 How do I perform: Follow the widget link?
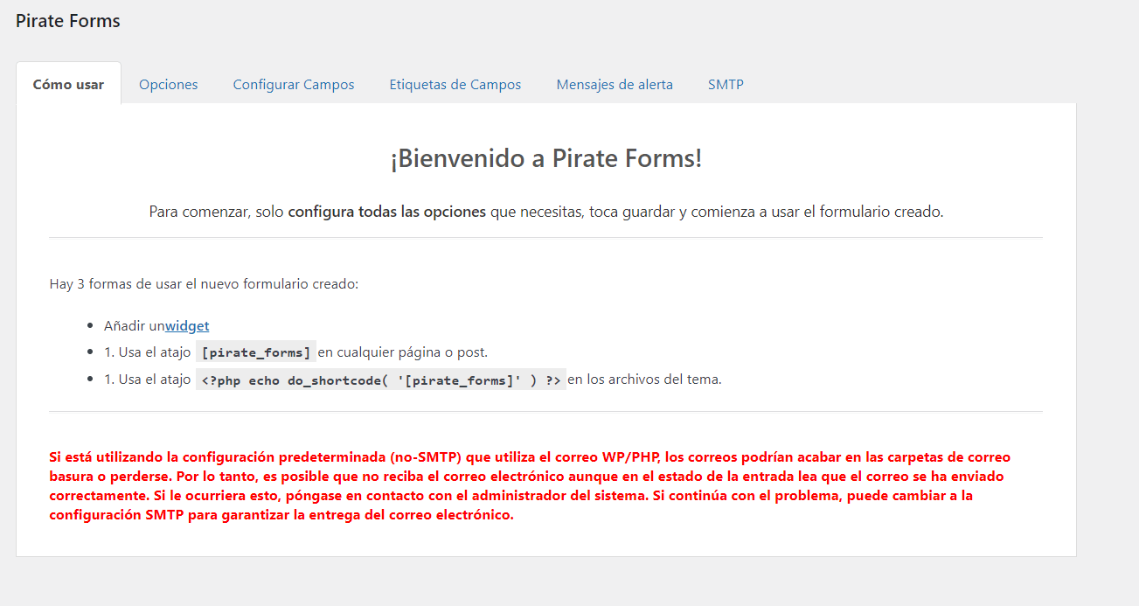click(x=187, y=326)
